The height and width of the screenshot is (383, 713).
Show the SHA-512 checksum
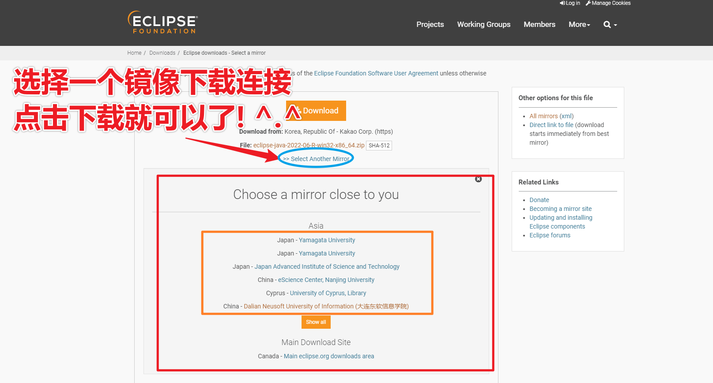[x=379, y=146]
